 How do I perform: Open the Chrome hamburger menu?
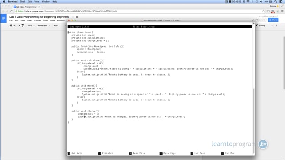[282, 11]
